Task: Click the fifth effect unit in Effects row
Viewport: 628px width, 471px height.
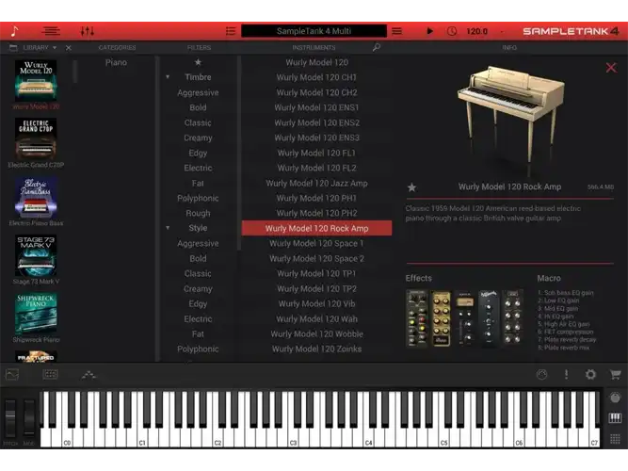Action: pos(512,317)
